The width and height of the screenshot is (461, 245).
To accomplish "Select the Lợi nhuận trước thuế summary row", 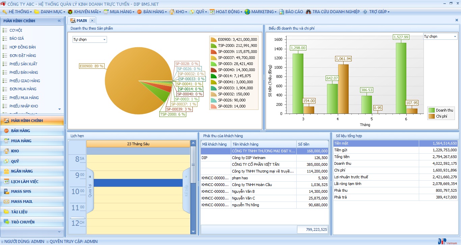I will [x=396, y=177].
